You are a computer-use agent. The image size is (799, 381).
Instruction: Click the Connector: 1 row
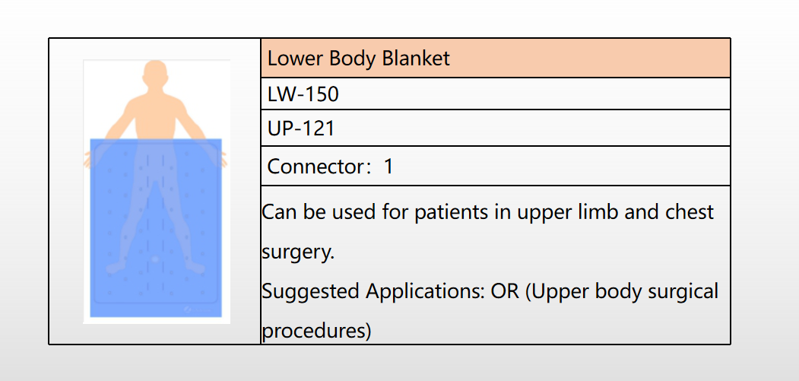496,167
